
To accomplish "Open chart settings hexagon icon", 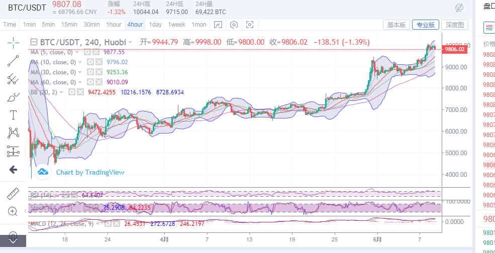I will pos(234,25).
